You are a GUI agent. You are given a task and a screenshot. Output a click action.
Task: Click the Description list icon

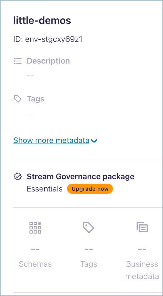pyautogui.click(x=18, y=61)
